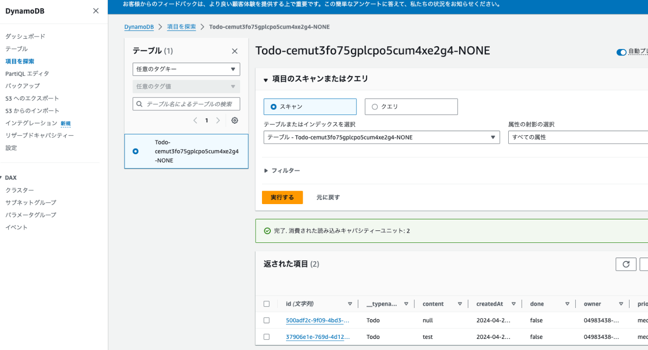This screenshot has width=648, height=350.
Task: Select the Todo table radio button
Action: (135, 151)
